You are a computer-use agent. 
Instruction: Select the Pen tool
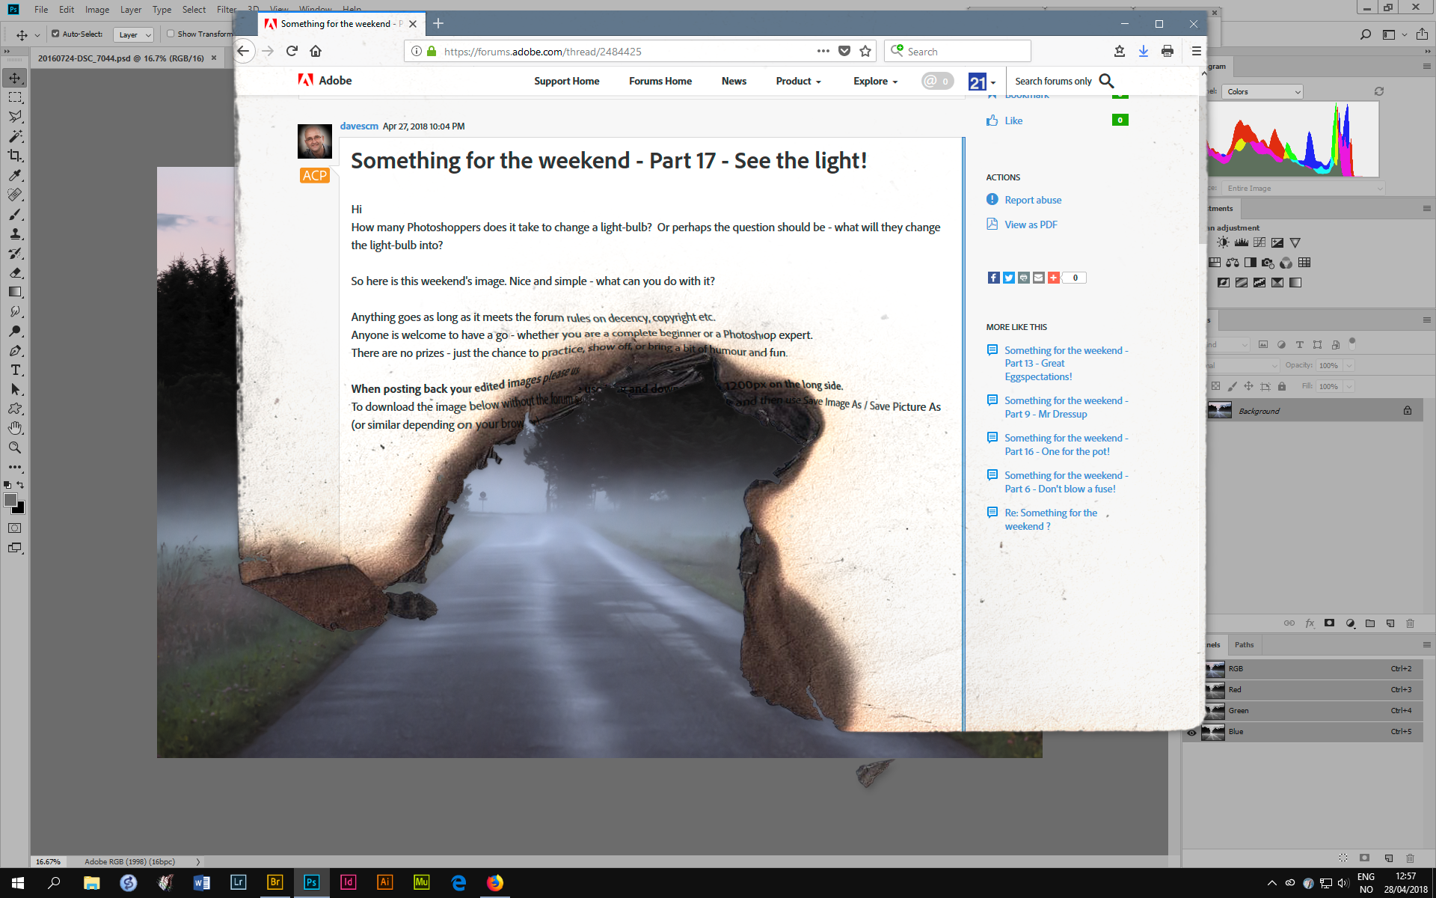[15, 350]
